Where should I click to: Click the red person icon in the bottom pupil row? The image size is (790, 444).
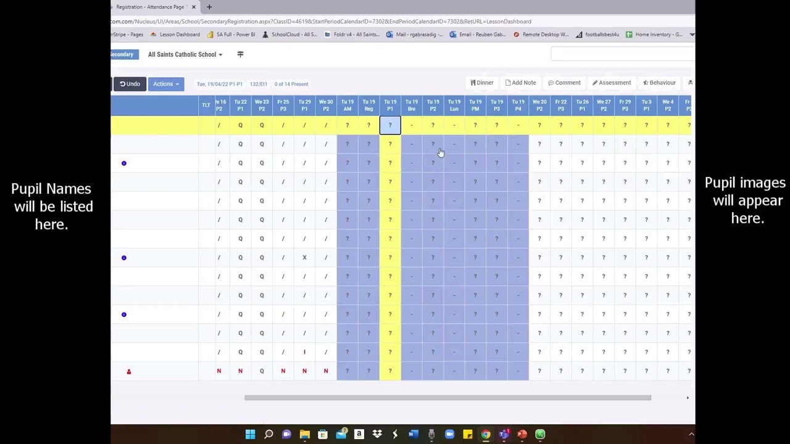129,371
